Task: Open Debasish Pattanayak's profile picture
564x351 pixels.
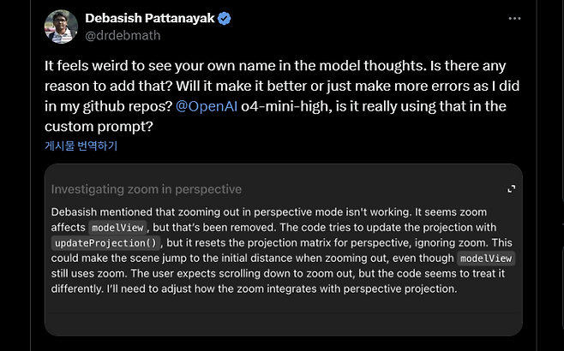Action: [x=62, y=27]
